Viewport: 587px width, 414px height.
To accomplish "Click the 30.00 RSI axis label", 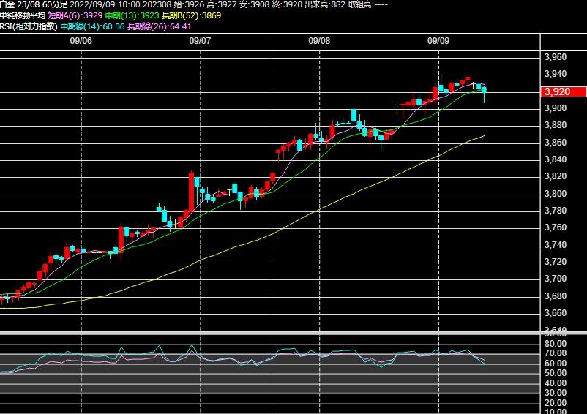I will (x=556, y=393).
